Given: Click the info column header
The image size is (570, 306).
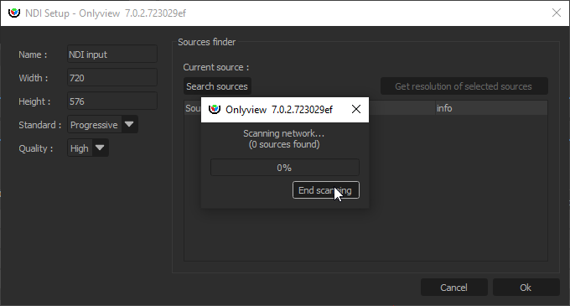Looking at the screenshot, I should [491, 108].
